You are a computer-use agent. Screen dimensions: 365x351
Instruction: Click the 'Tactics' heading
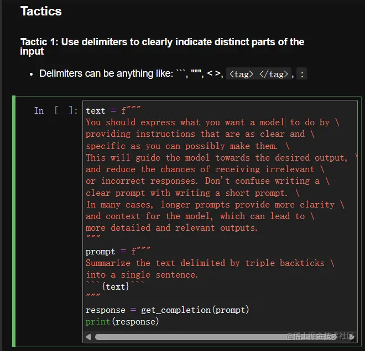pyautogui.click(x=41, y=11)
